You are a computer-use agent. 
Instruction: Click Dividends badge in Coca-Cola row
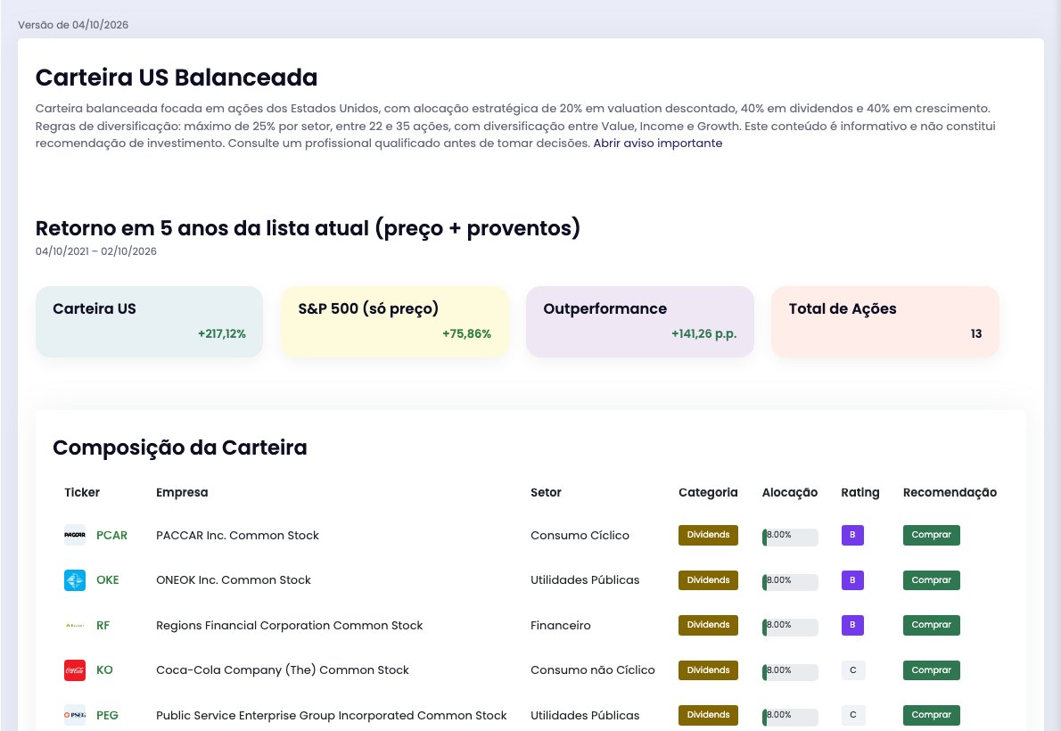[x=708, y=670]
